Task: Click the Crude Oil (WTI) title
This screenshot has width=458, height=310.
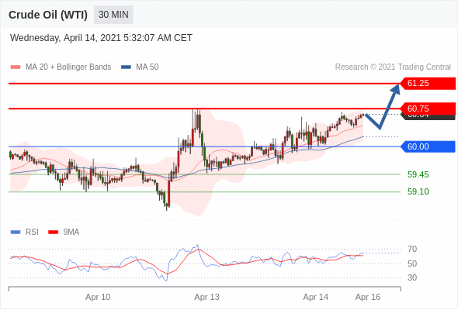Action: [48, 15]
